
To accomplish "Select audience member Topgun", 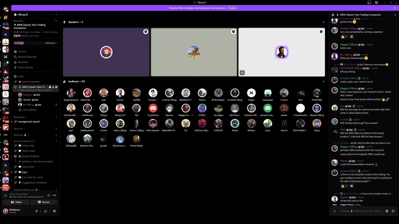I will click(x=251, y=95).
